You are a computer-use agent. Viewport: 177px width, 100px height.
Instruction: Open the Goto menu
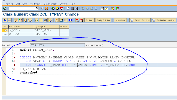coord(25,4)
